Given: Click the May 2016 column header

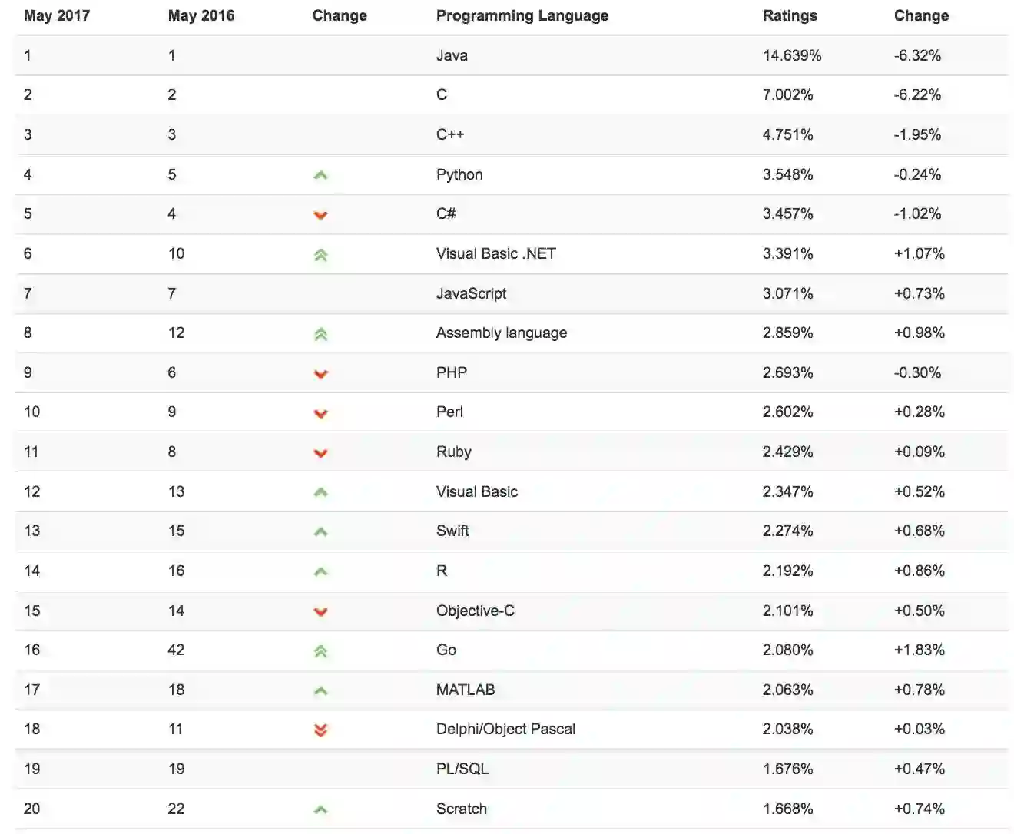Looking at the screenshot, I should 201,15.
